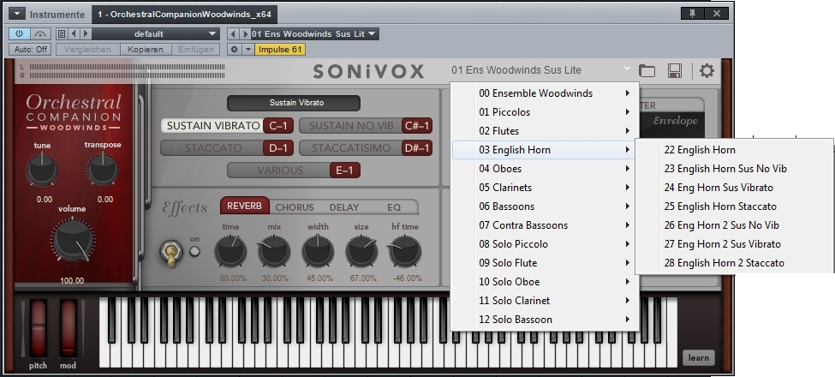Expand 09 Solo Flute submenu
This screenshot has width=835, height=377.
pyautogui.click(x=544, y=263)
